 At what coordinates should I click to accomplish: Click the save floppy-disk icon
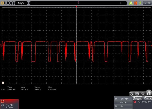coord(137,94)
